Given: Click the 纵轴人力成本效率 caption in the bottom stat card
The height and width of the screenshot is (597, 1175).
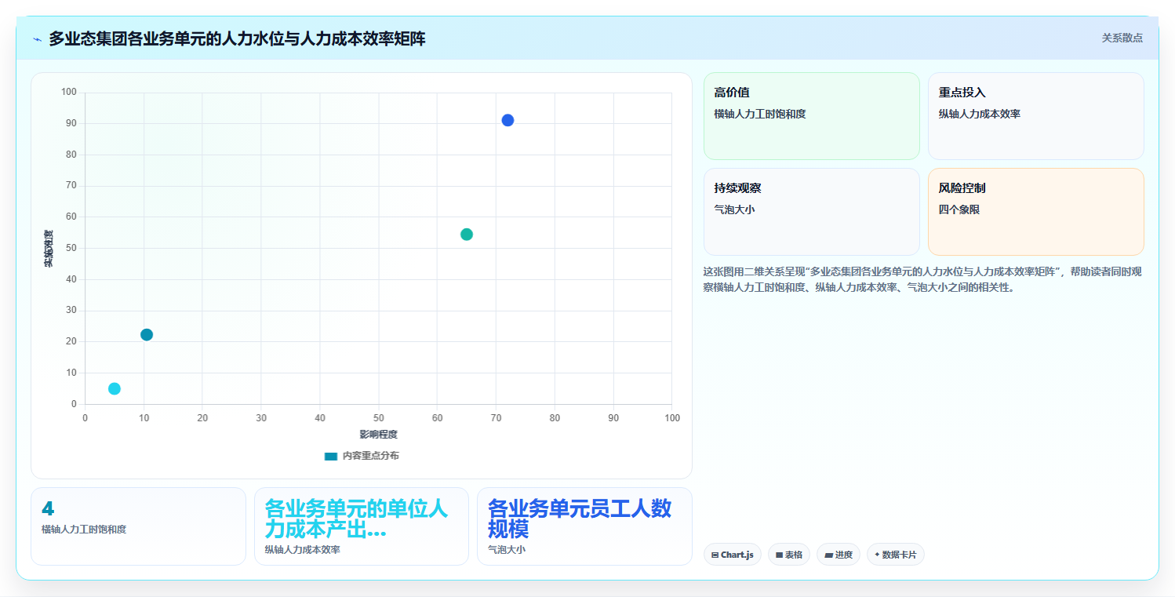Looking at the screenshot, I should 303,550.
